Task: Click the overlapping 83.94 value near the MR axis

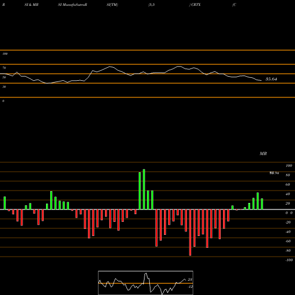Action: point(274,173)
